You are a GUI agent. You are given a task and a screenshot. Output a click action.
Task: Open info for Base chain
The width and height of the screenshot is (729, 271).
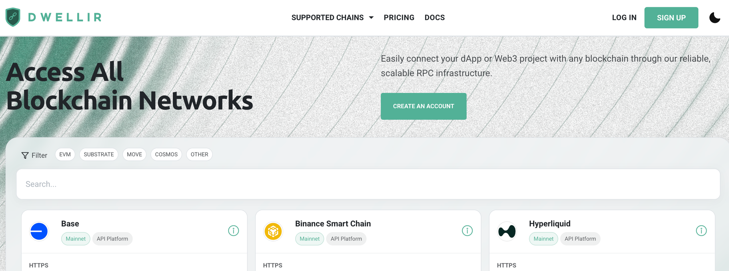233,231
